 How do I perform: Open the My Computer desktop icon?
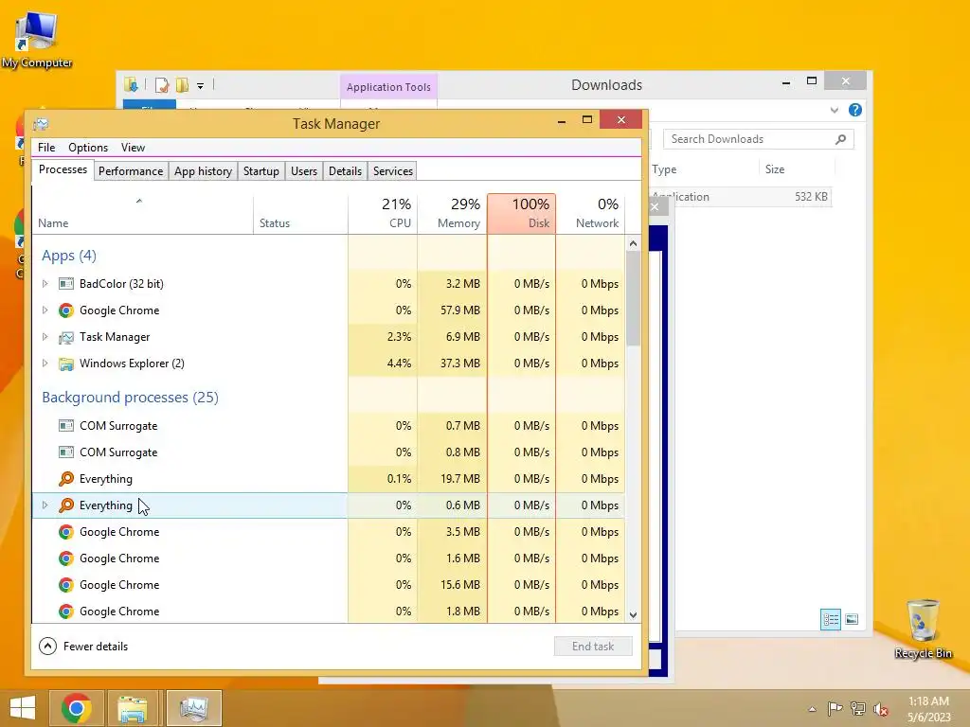coord(37,40)
